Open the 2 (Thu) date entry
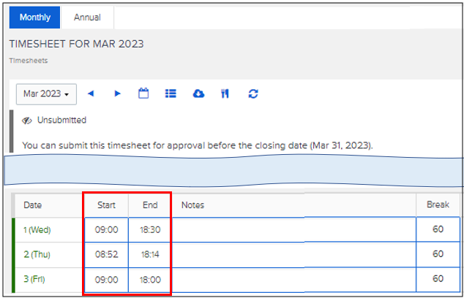The image size is (464, 298). 37,254
